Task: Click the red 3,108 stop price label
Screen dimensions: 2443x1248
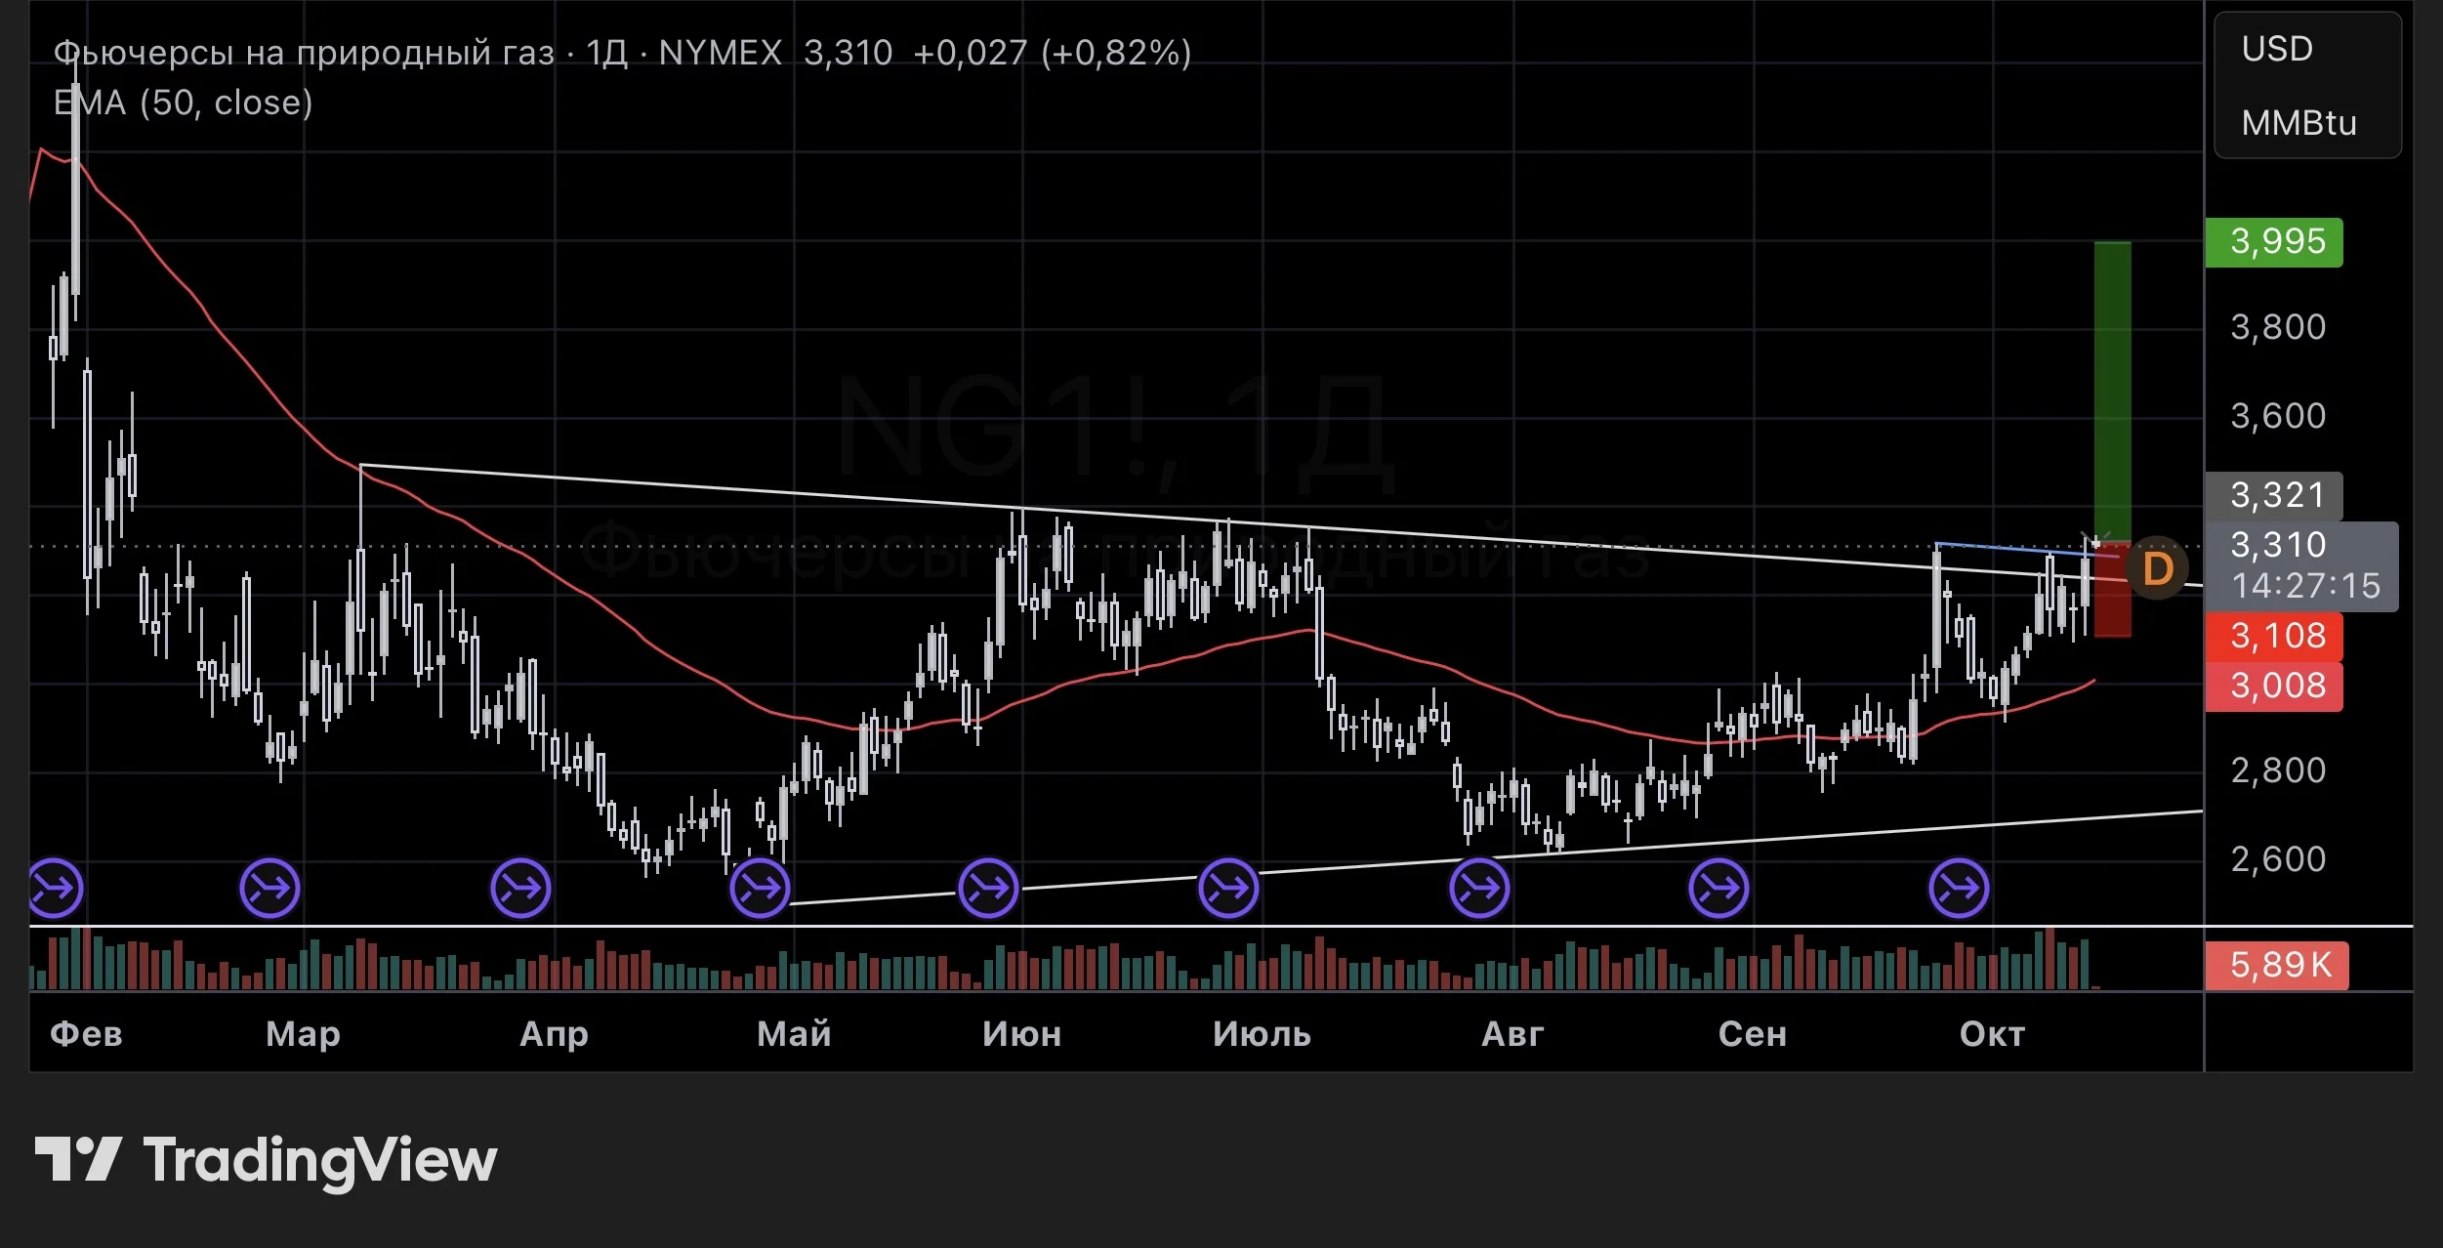Action: pos(2274,637)
